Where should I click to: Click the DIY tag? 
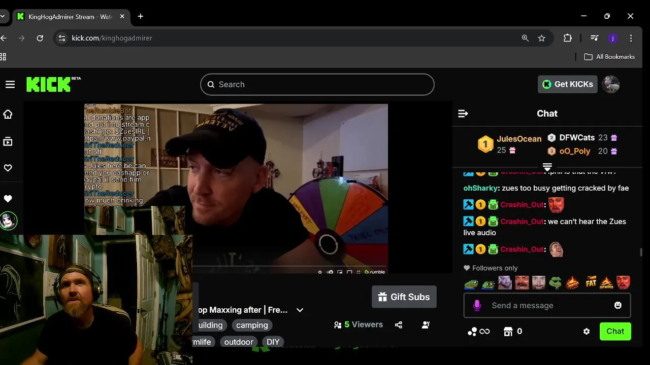tap(273, 342)
